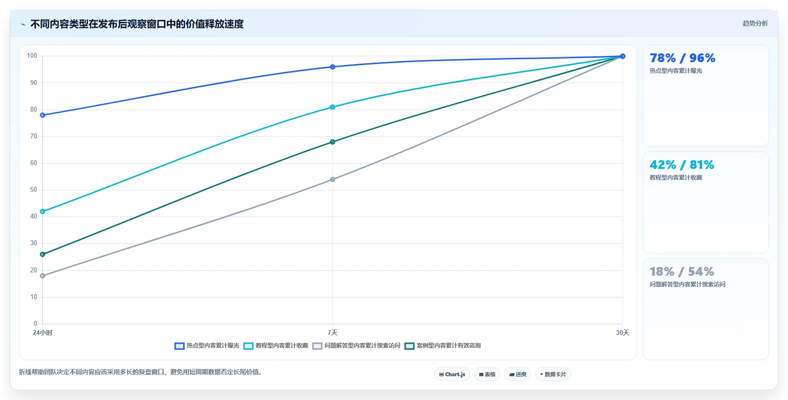The image size is (788, 400).
Task: Select the cyan 7天 data point at 81
Action: pos(332,107)
